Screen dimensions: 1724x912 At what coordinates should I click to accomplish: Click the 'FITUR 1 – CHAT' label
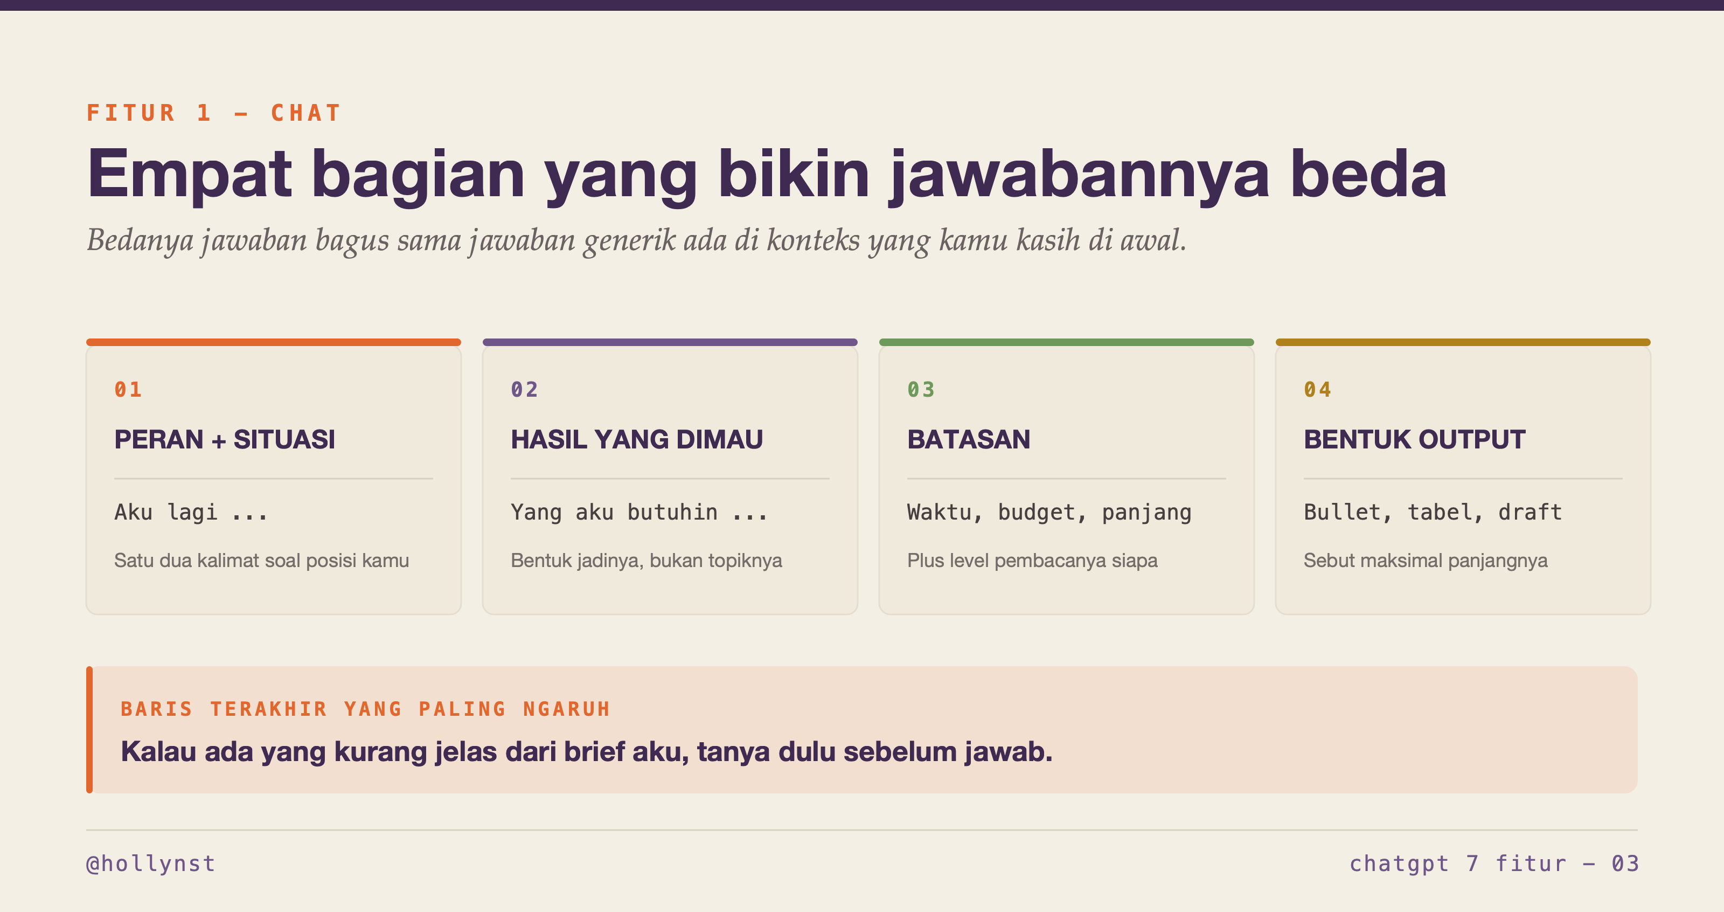click(x=213, y=113)
